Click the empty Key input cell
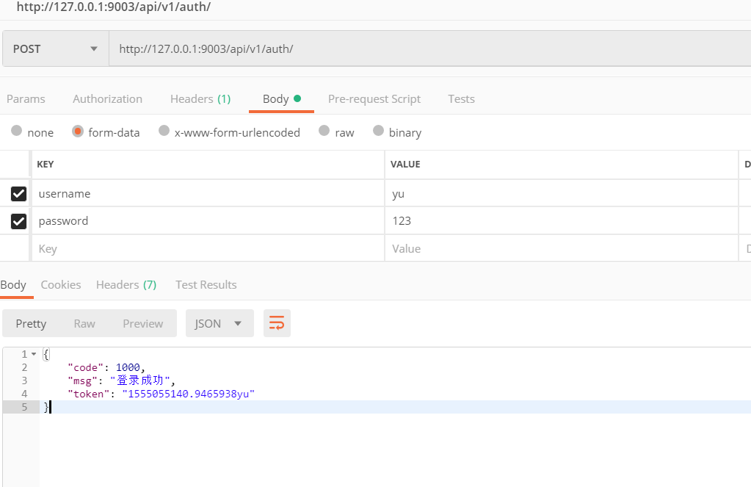The height and width of the screenshot is (487, 751). (208, 248)
